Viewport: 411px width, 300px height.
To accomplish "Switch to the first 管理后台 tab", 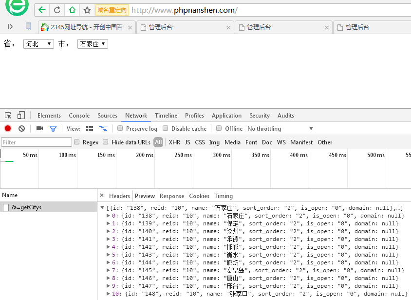I will click(x=185, y=27).
